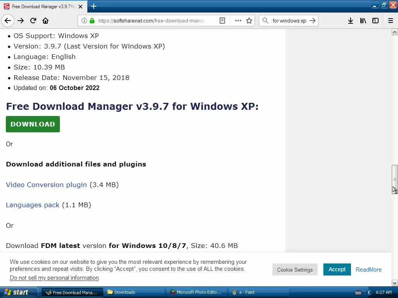Image resolution: width=398 pixels, height=298 pixels.
Task: Switch to 'a - Paint' taskbar item
Action: tap(259, 293)
